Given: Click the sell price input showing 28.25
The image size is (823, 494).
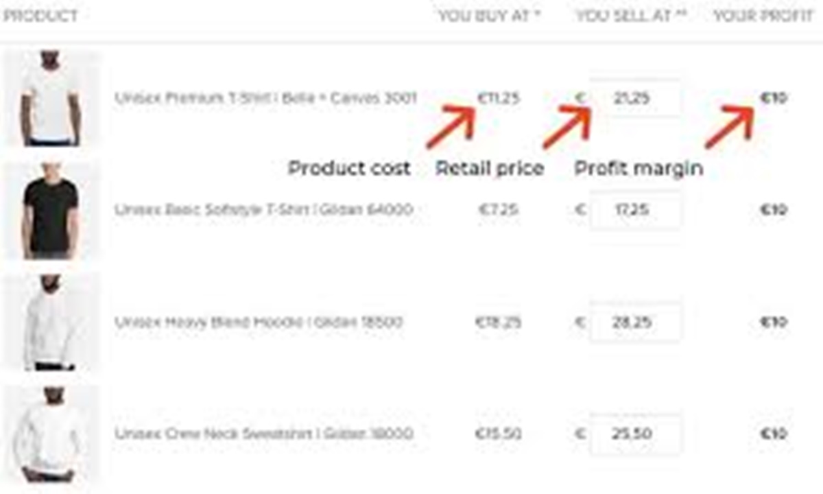Looking at the screenshot, I should (635, 322).
